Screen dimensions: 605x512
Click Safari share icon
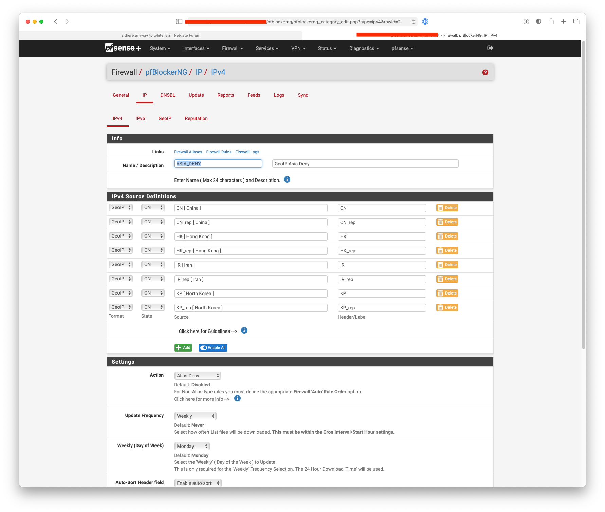click(551, 21)
